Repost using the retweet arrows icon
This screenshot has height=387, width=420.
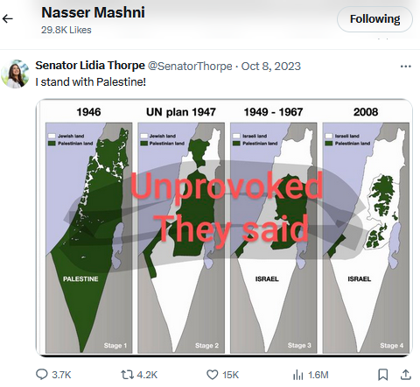[127, 375]
